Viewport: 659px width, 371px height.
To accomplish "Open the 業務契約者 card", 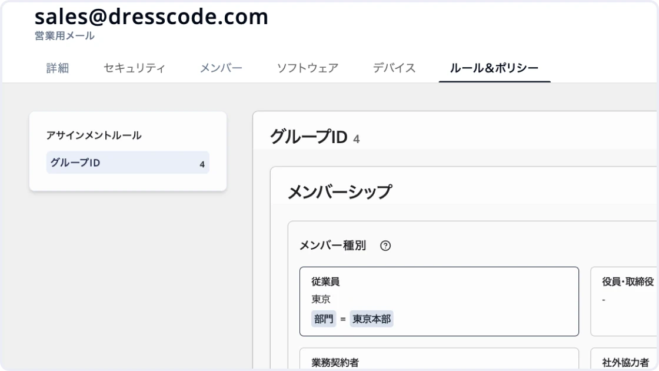I will click(439, 359).
